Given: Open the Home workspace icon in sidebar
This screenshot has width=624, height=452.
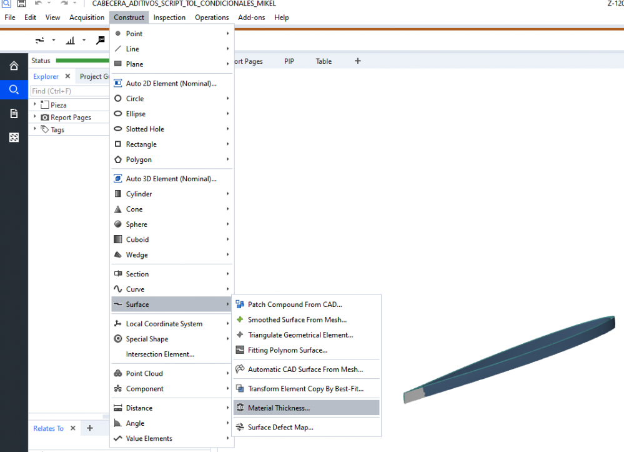Looking at the screenshot, I should click(14, 66).
